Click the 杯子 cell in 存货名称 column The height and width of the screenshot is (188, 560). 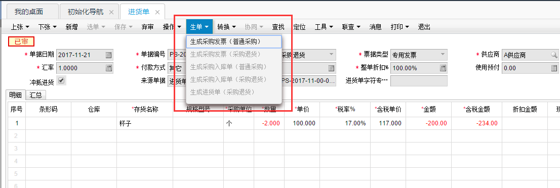click(x=145, y=123)
